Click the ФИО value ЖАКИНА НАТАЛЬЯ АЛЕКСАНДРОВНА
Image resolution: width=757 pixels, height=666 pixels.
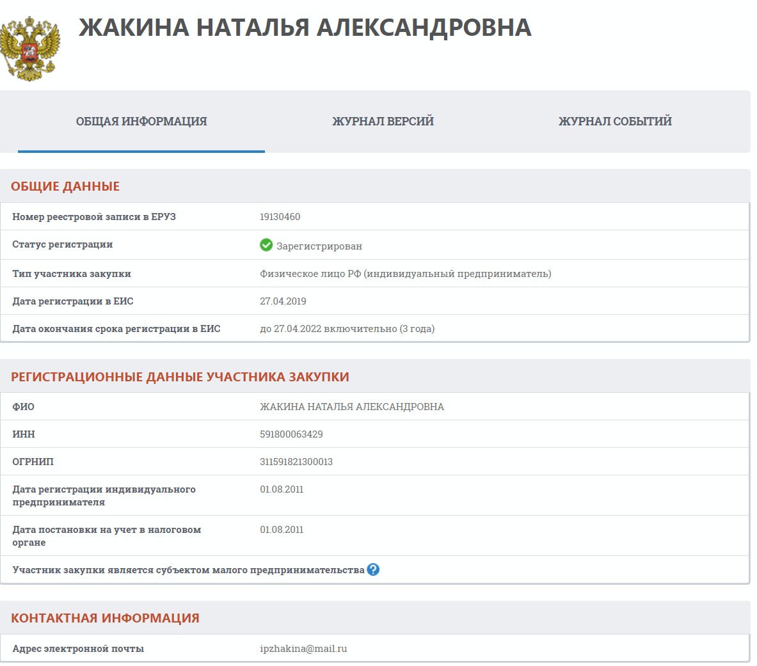click(x=352, y=406)
